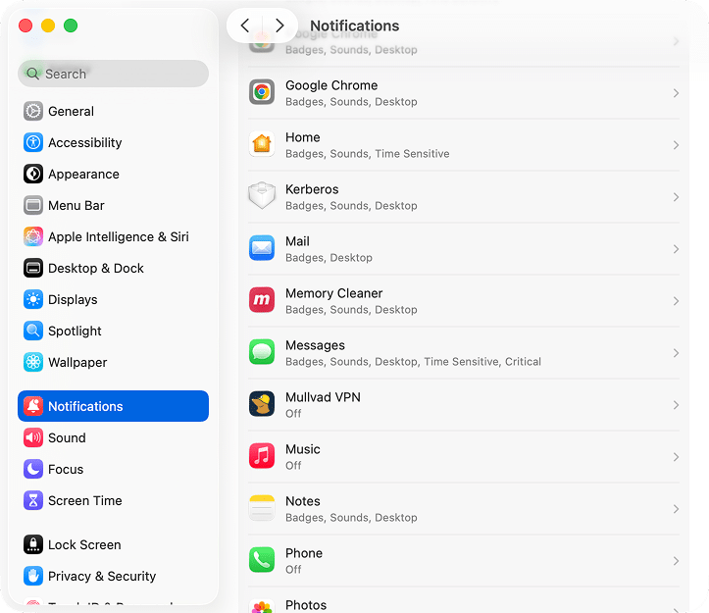Select Lock Screen label in sidebar
Screen dimensions: 709x613
(84, 544)
